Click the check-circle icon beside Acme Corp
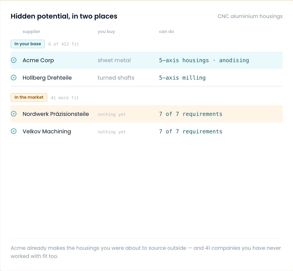 point(14,60)
